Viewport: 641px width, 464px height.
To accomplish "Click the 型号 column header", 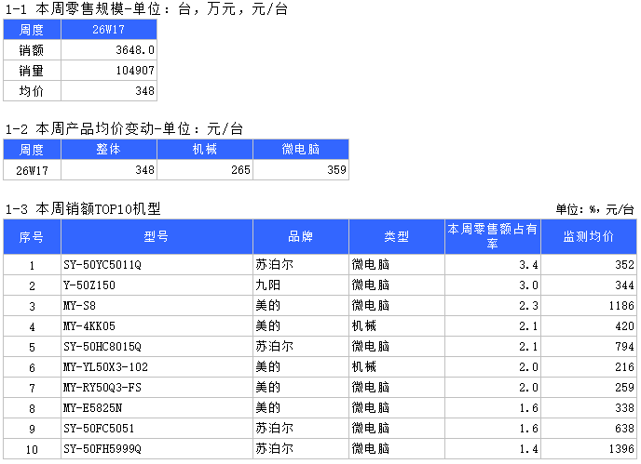I will click(x=157, y=237).
